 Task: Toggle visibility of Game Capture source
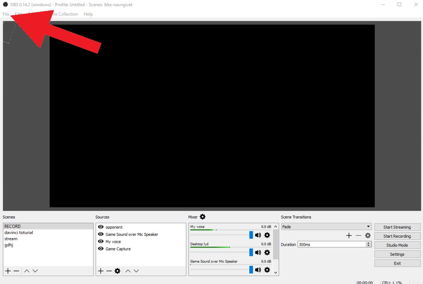pos(101,249)
